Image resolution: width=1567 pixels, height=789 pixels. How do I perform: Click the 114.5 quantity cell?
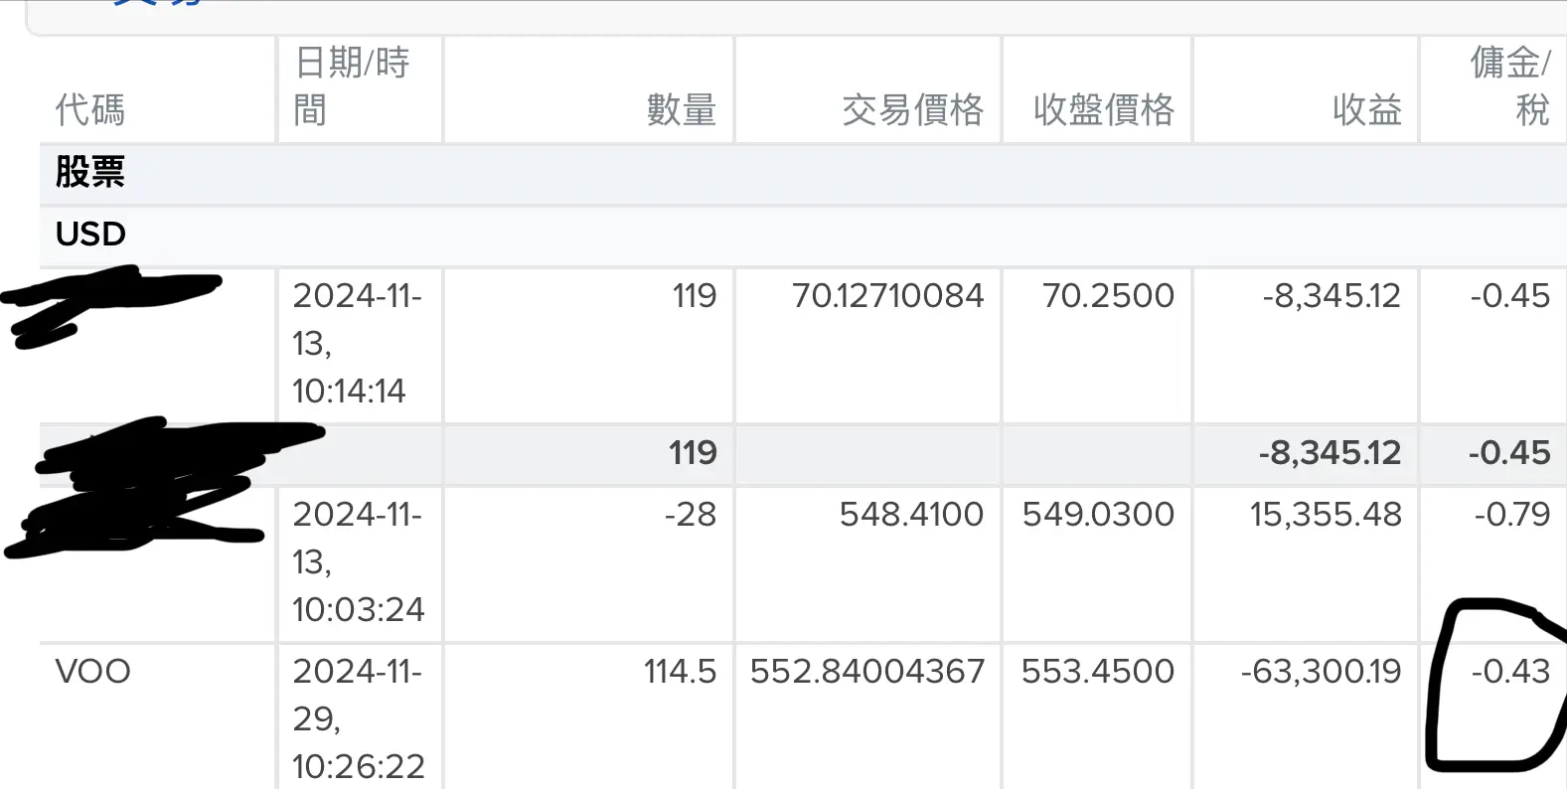pyautogui.click(x=680, y=672)
